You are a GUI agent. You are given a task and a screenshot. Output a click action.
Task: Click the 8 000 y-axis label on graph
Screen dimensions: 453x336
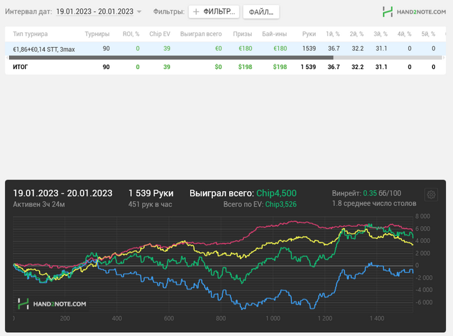423,216
